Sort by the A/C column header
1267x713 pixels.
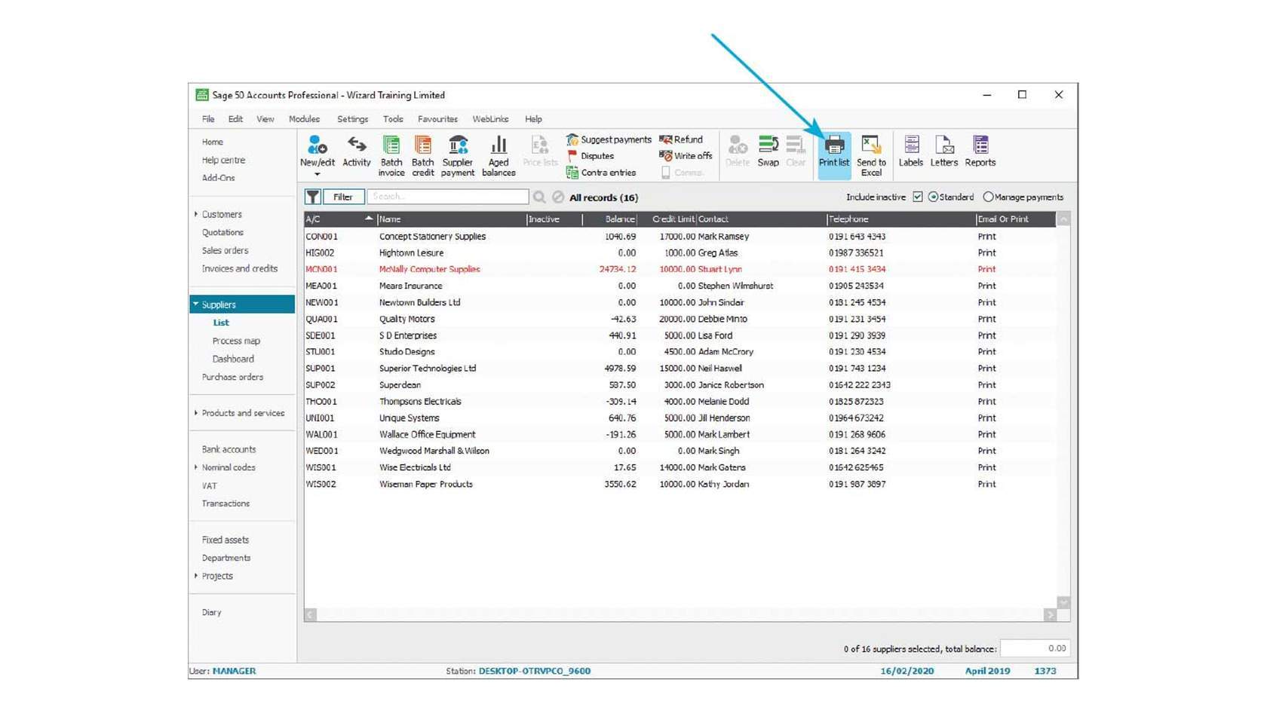point(339,219)
